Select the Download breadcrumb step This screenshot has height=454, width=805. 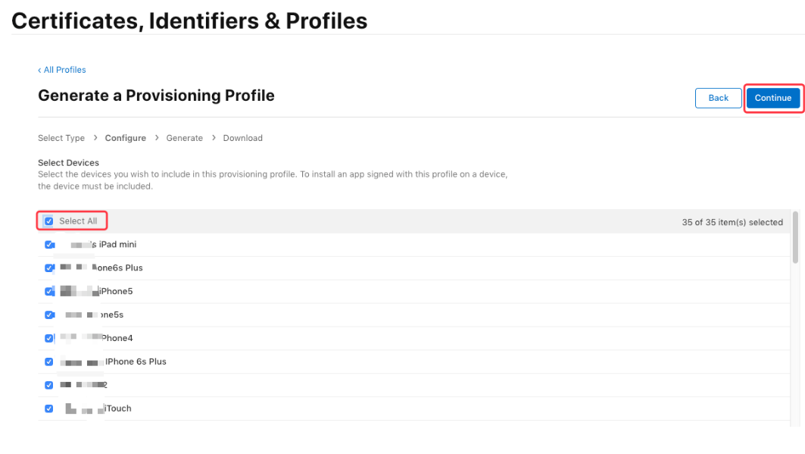coord(243,138)
